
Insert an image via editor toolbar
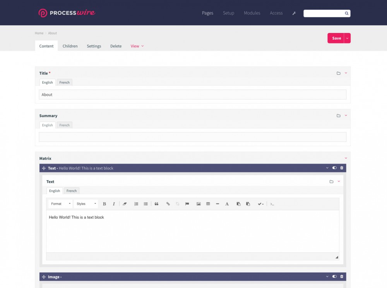[x=199, y=204]
